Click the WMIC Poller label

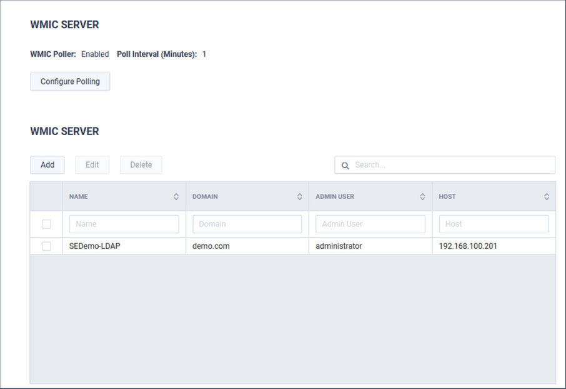53,54
